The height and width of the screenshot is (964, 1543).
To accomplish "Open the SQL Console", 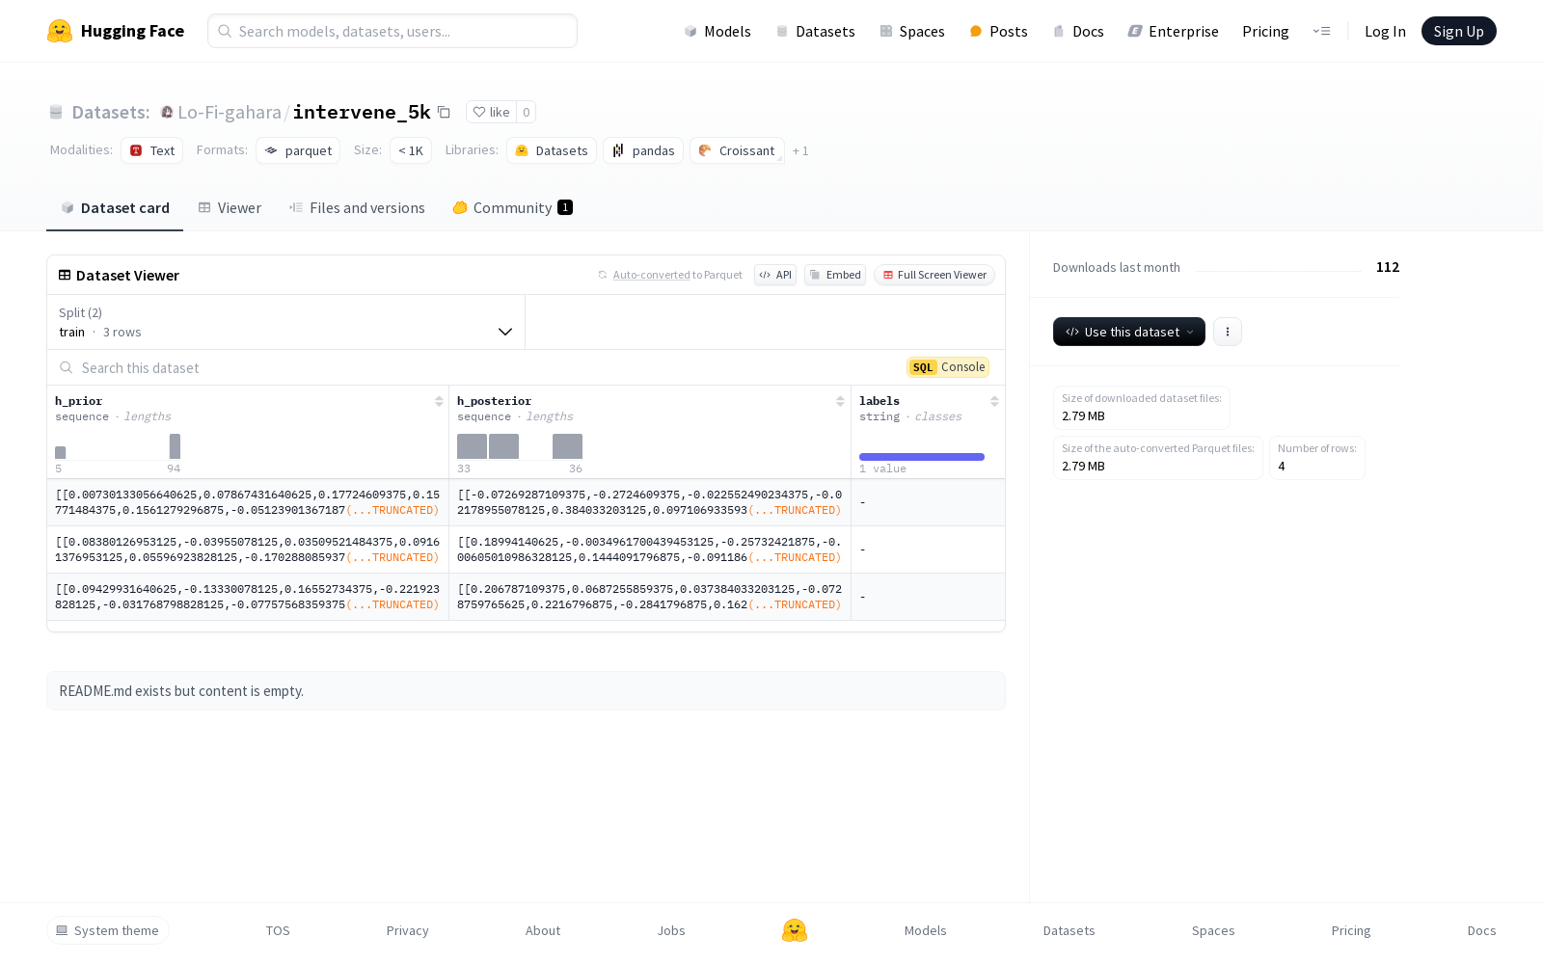I will [948, 367].
